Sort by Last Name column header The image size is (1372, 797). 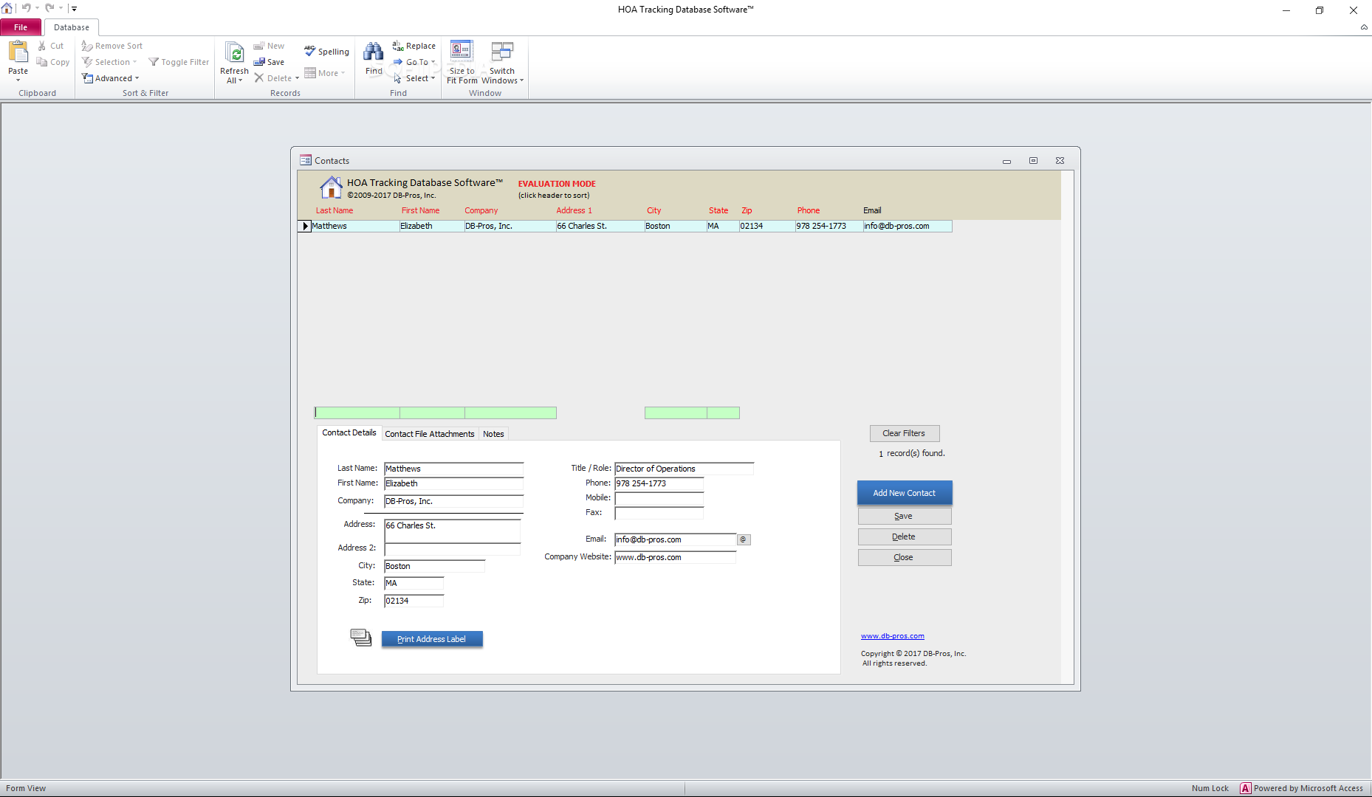pyautogui.click(x=335, y=210)
